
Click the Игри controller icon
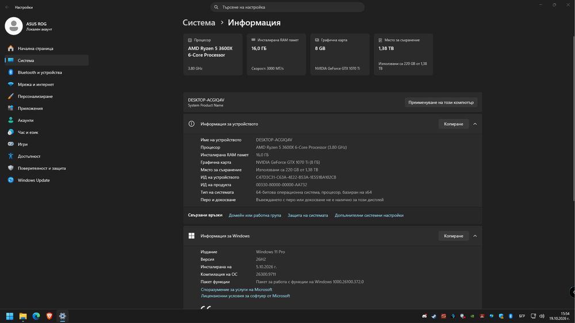(x=10, y=144)
